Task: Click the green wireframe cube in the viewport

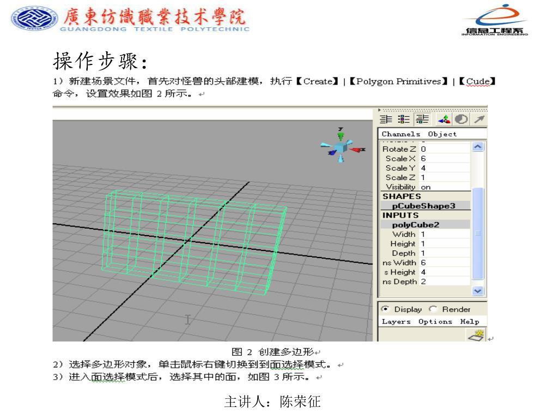Action: (194, 242)
